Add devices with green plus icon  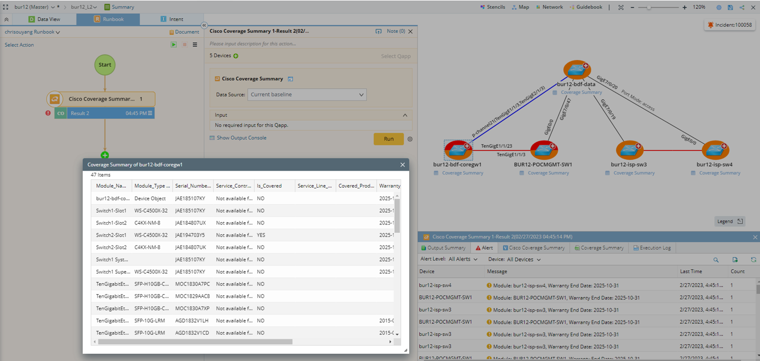[236, 56]
